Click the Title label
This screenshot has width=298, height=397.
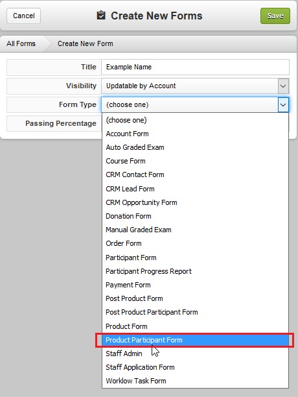point(89,67)
